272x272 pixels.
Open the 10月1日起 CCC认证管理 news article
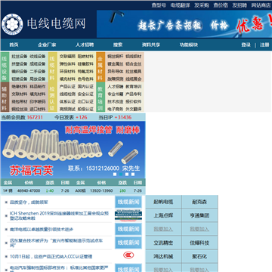click(51, 256)
